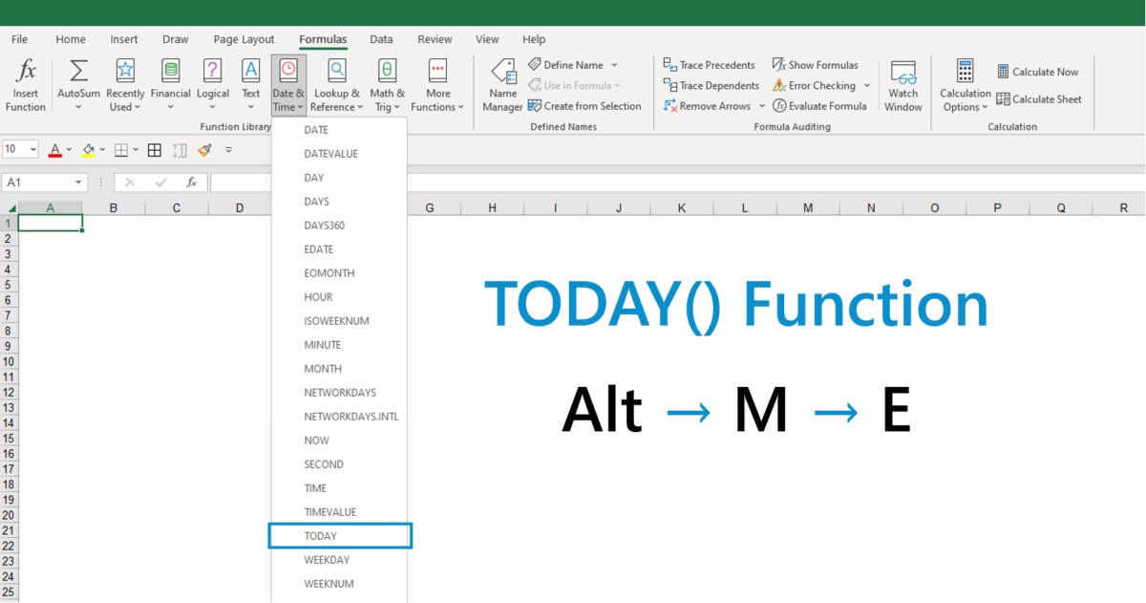
Task: Open the Financial functions gallery
Action: click(x=171, y=84)
